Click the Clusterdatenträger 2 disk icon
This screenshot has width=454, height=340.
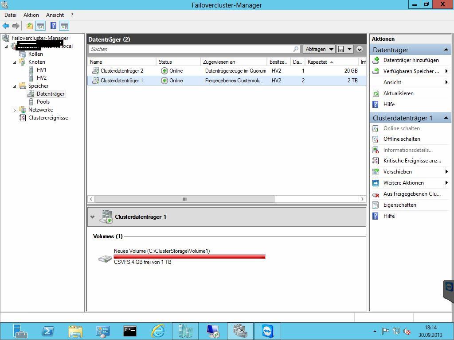pyautogui.click(x=96, y=71)
